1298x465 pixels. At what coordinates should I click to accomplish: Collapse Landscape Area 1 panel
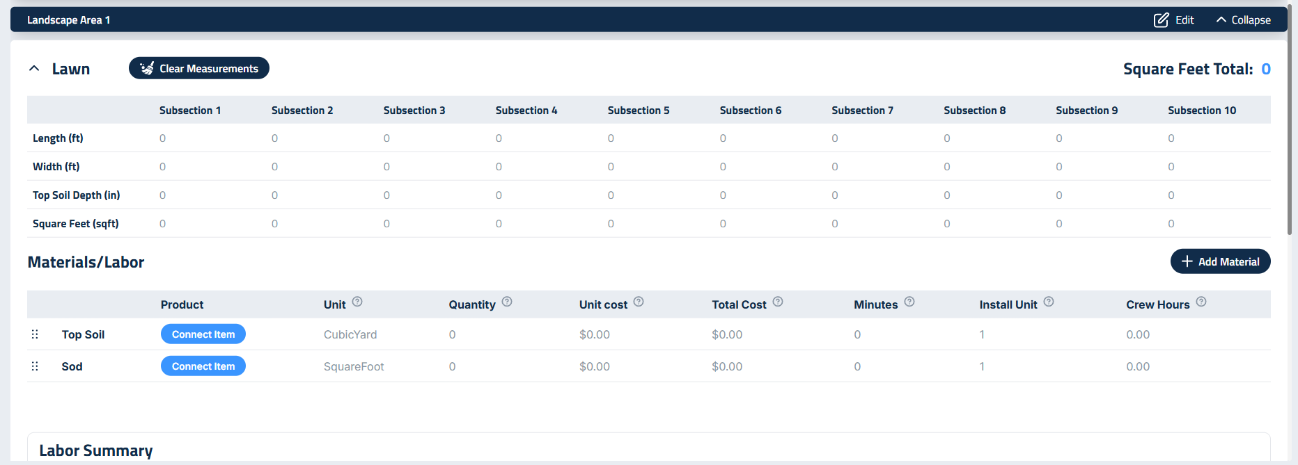1243,20
